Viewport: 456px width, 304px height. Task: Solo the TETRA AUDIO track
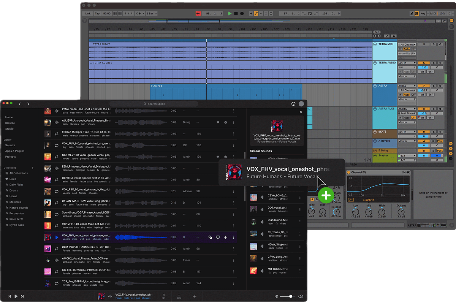(x=434, y=63)
